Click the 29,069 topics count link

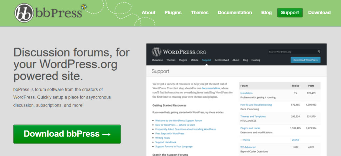[x=295, y=140]
